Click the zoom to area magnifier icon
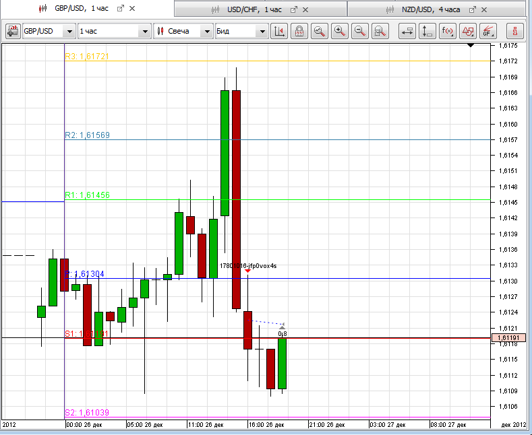This screenshot has height=435, width=532. [x=380, y=31]
